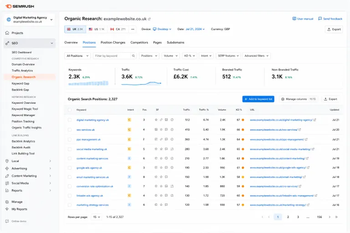Check the google ads agency uk row
350x233 pixels.
pos(70,167)
